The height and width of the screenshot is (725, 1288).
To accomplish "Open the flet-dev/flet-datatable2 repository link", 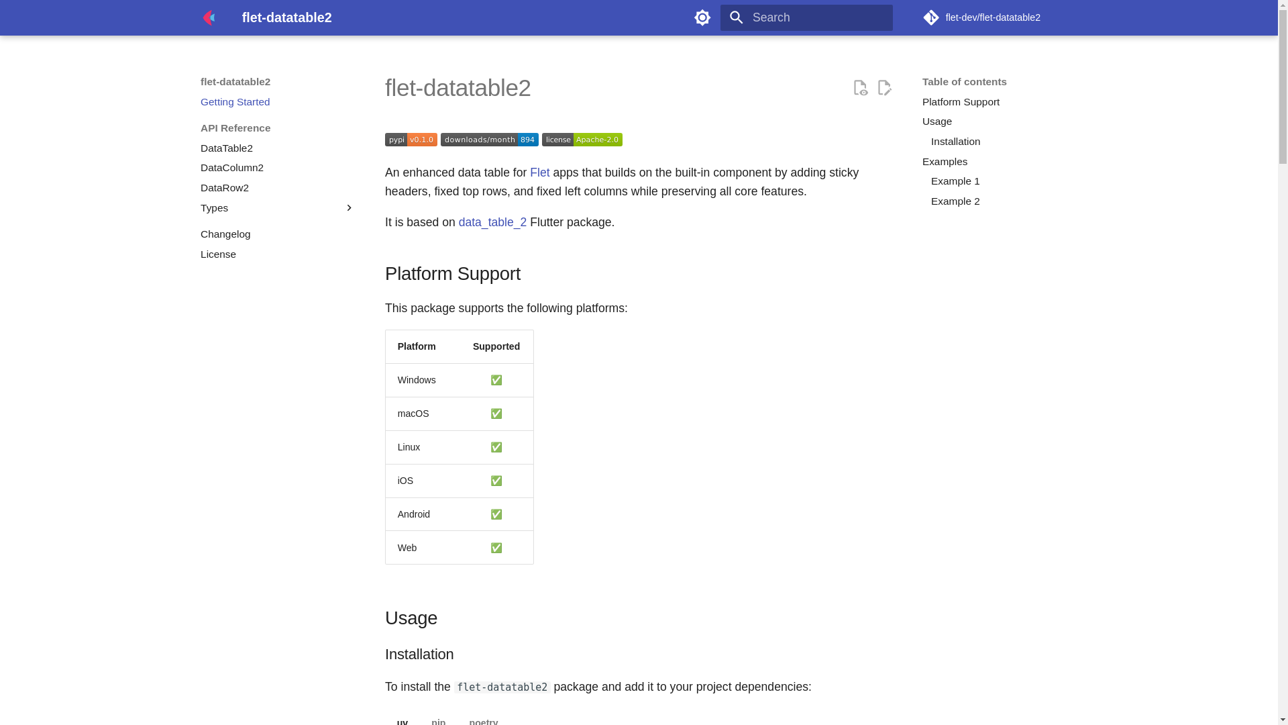I will (x=981, y=17).
